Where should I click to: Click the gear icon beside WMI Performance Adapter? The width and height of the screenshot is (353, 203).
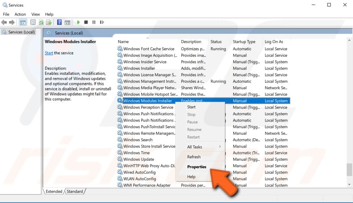[120, 185]
